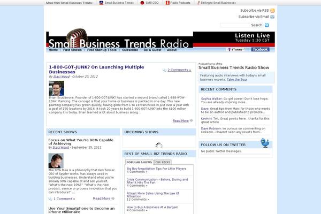Screen dimensions: 321x214
Task: Click the Small Business Trends top bar icon
Action: [x=101, y=3]
